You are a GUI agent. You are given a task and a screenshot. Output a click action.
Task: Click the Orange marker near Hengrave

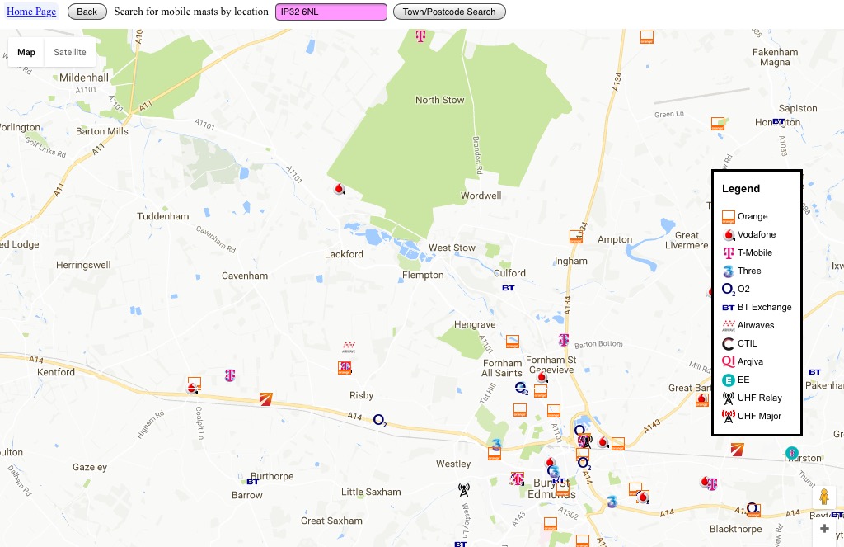point(513,341)
